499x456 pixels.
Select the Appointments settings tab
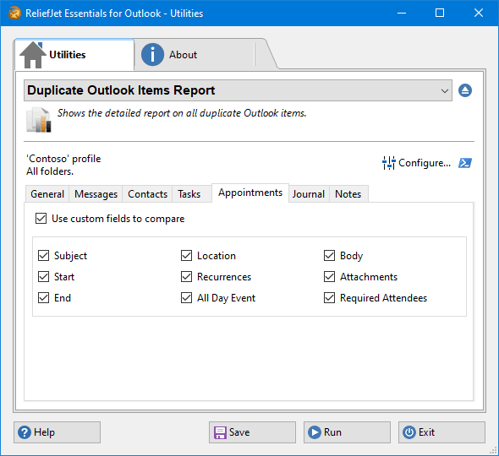pyautogui.click(x=250, y=193)
